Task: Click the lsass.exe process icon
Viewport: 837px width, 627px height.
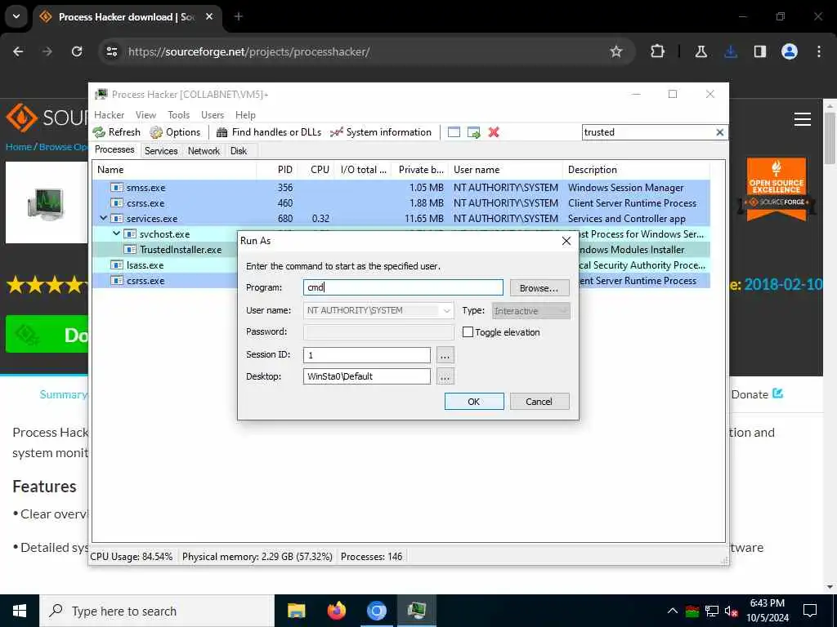Action: click(x=117, y=265)
